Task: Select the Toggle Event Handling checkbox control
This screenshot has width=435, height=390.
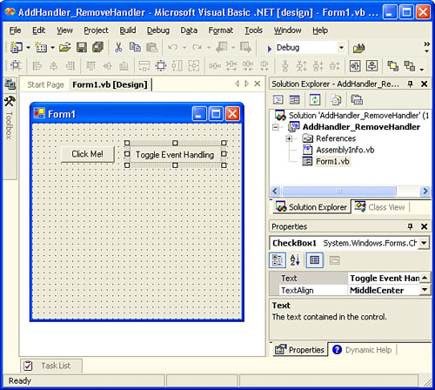Action: click(175, 154)
